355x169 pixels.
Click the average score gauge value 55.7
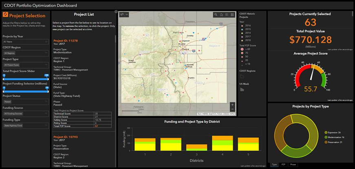tap(310, 89)
